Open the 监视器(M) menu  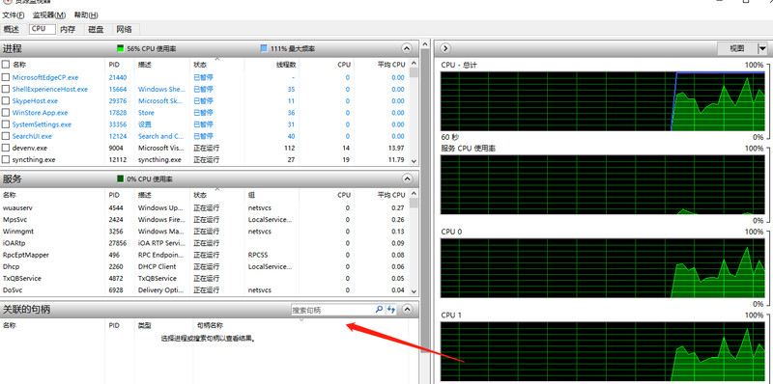point(49,15)
